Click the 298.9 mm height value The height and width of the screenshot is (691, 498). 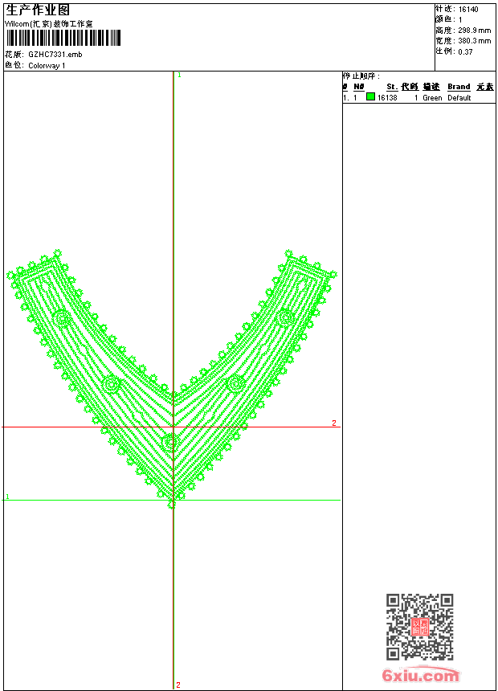474,30
